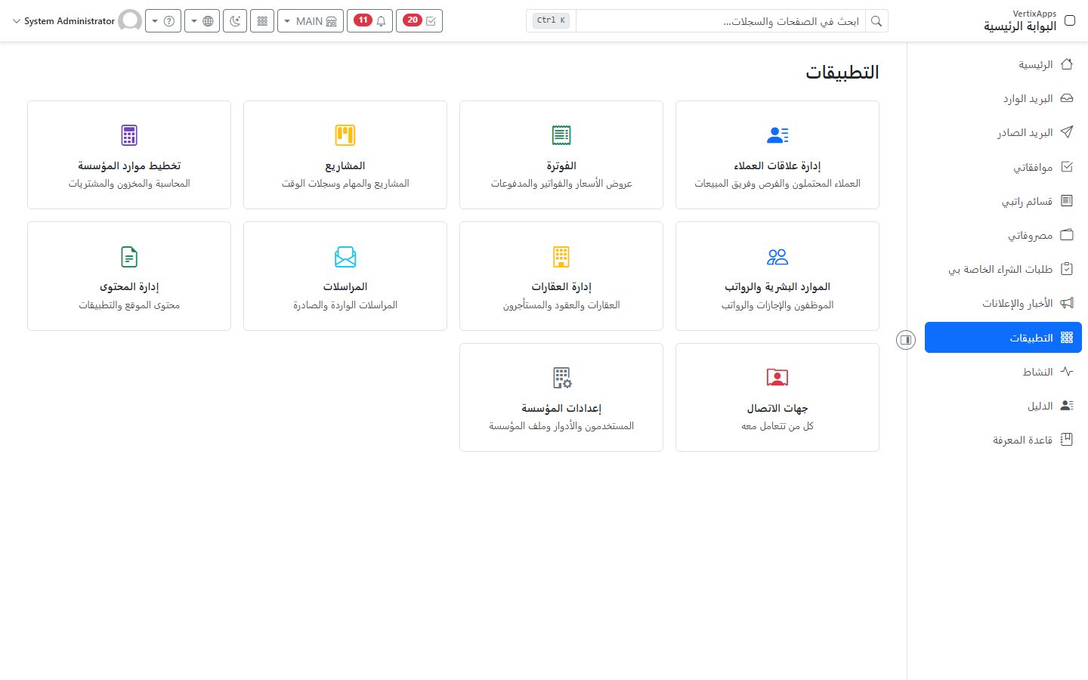Open the الموارد البشرية والرواتب app card
The height and width of the screenshot is (680, 1088).
pos(777,276)
